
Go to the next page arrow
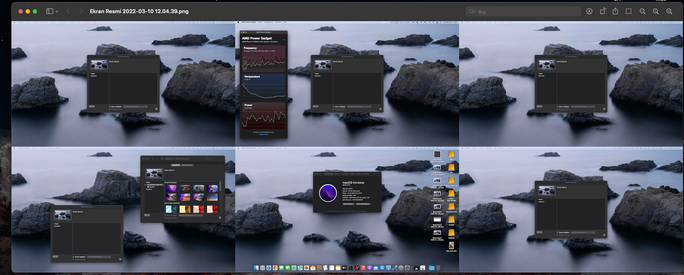click(x=81, y=11)
